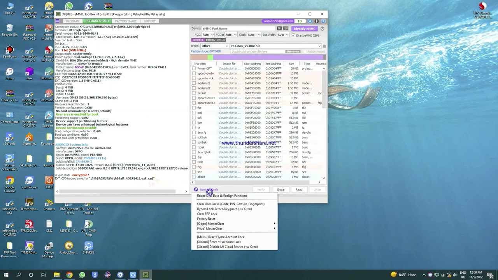Select the BINARY UTILS tab
The image size is (498, 280).
tap(215, 40)
